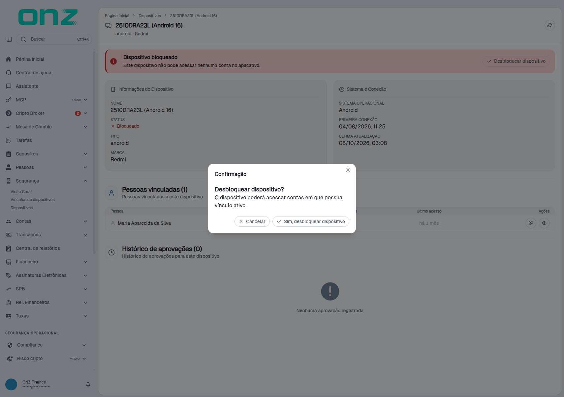
Task: Open Dispositivos submenu item
Action: pos(21,208)
